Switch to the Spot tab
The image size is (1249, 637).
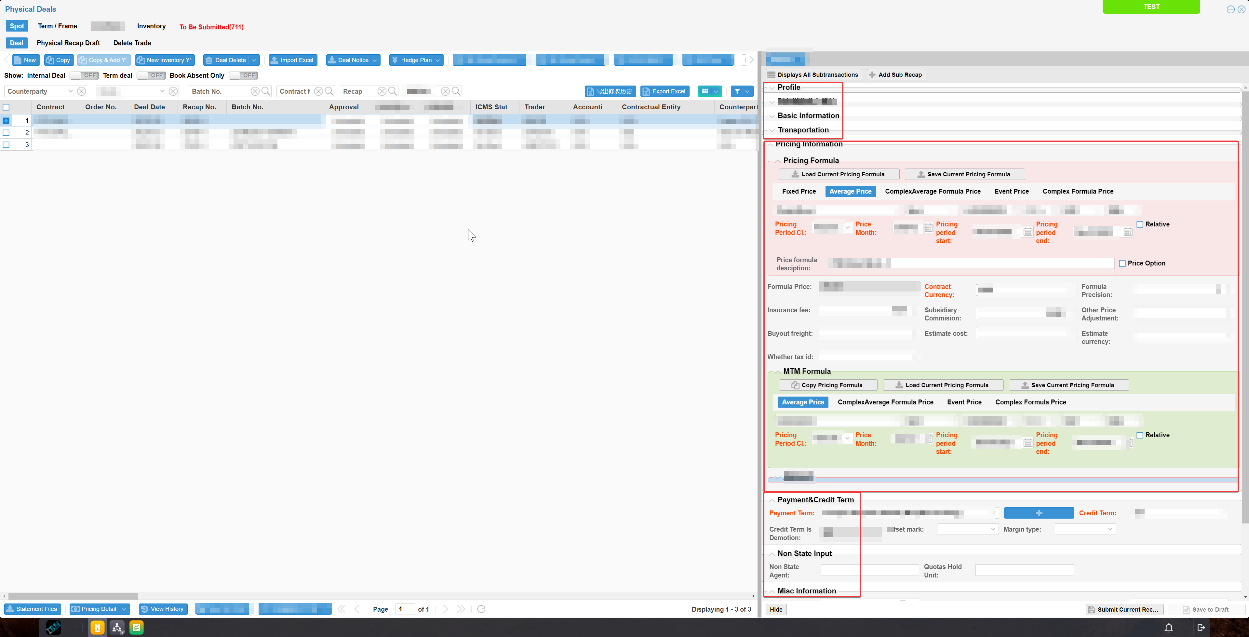pos(17,26)
